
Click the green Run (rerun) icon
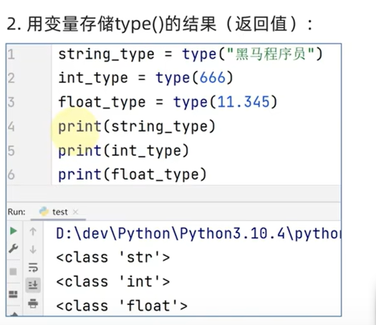tap(14, 231)
